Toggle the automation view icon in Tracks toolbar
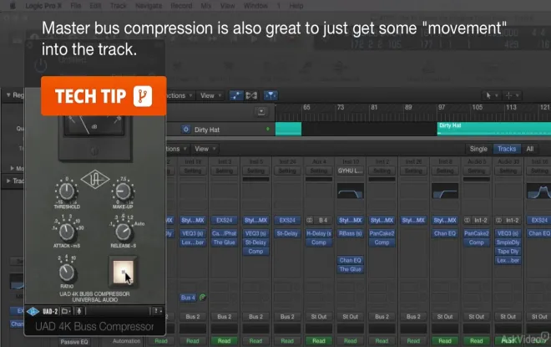Image resolution: width=551 pixels, height=347 pixels. tap(236, 95)
